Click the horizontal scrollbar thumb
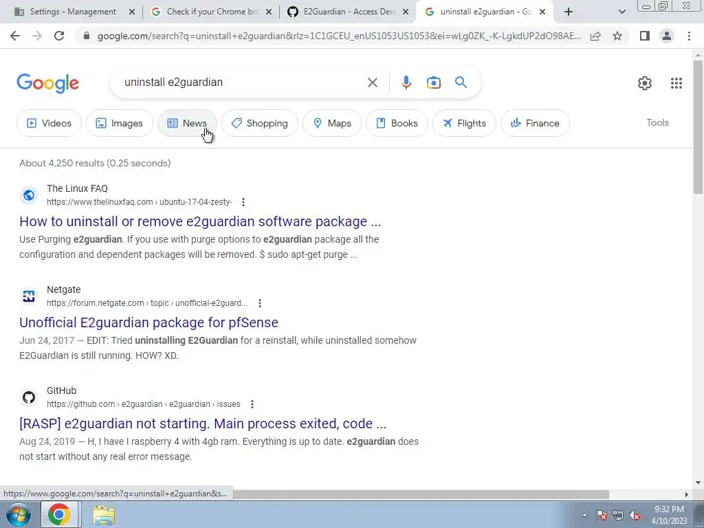Image resolution: width=704 pixels, height=528 pixels. click(421, 494)
